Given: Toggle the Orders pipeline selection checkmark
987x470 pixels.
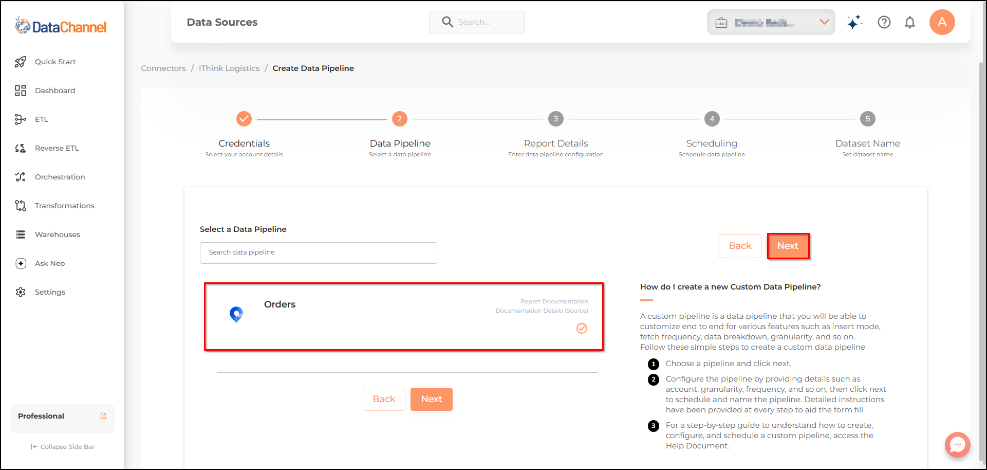Looking at the screenshot, I should (582, 328).
